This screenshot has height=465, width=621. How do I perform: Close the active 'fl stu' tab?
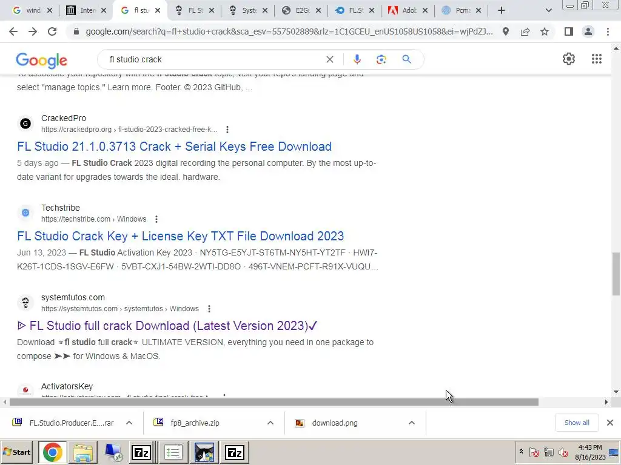158,10
